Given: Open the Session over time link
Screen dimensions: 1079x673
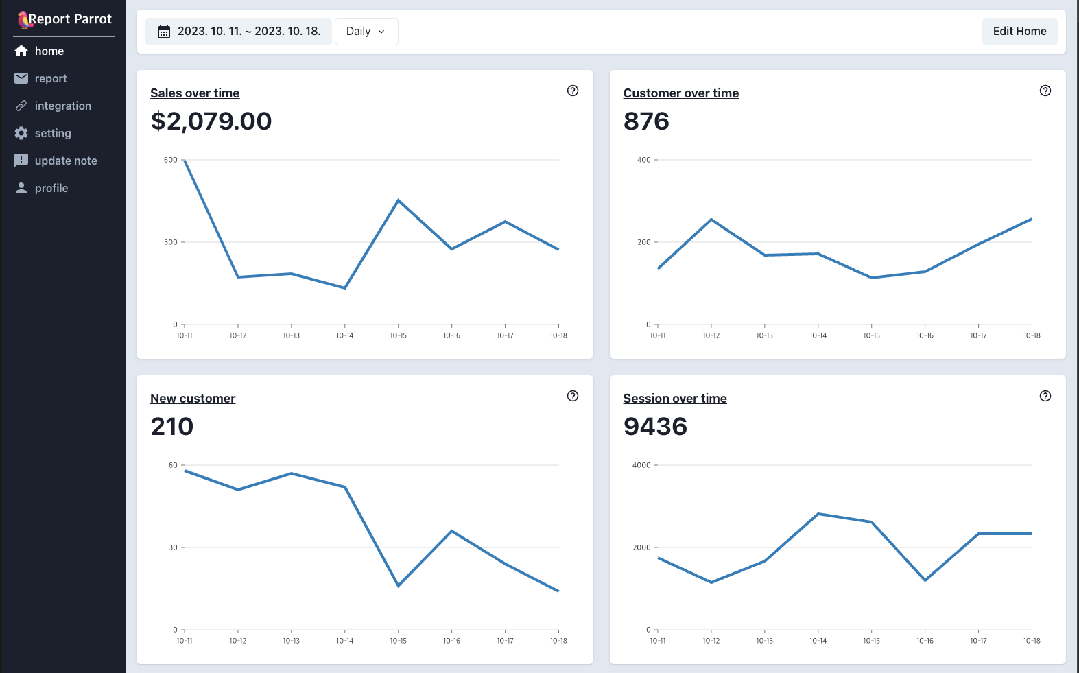Looking at the screenshot, I should (675, 399).
